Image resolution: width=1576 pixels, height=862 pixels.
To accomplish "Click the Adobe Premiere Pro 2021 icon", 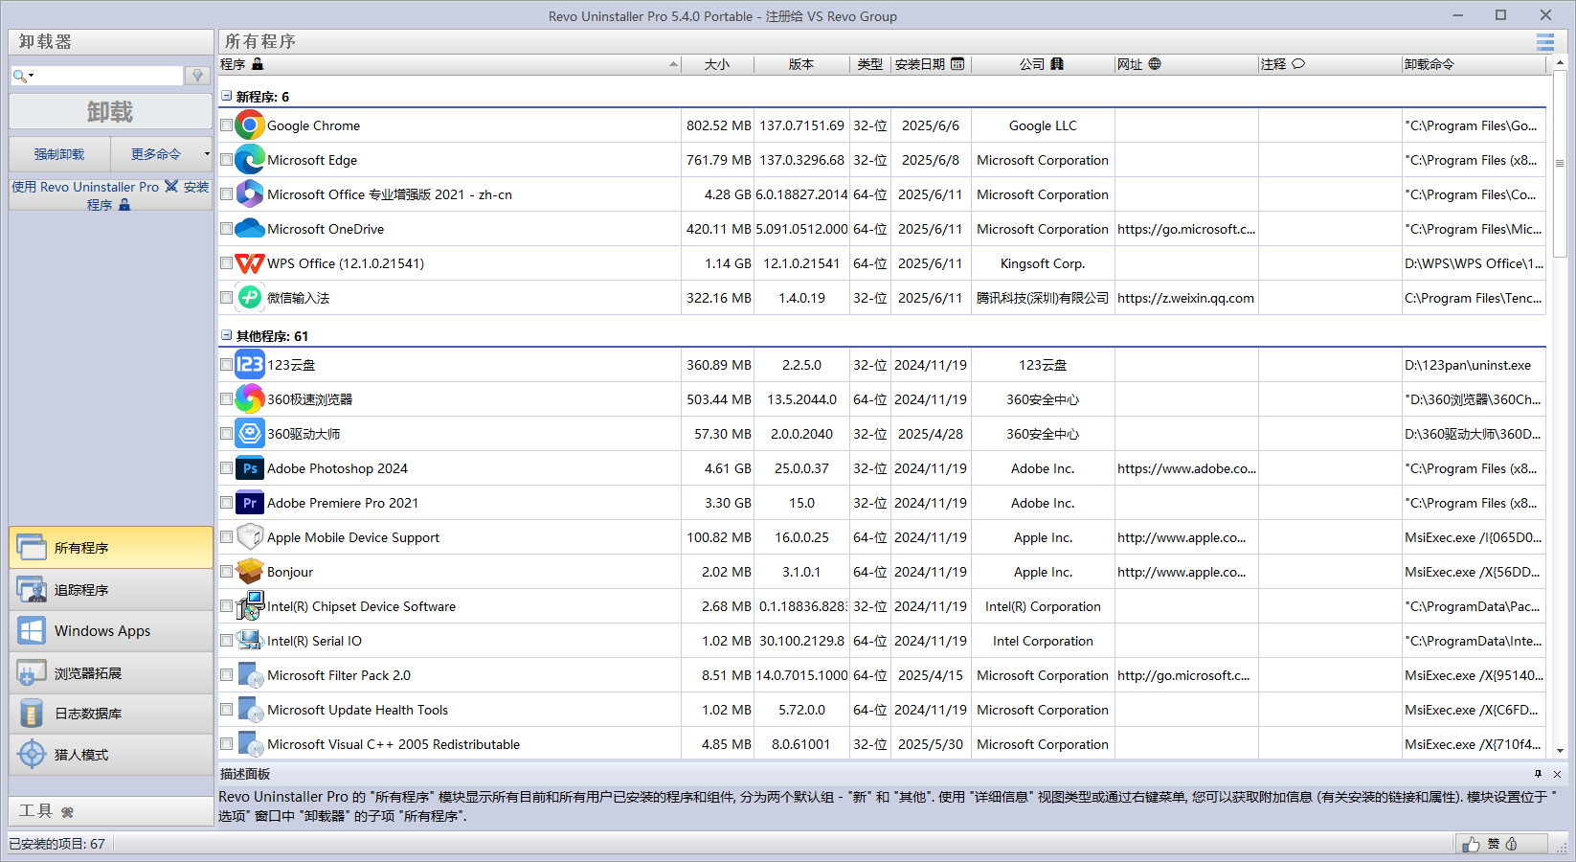I will [250, 503].
